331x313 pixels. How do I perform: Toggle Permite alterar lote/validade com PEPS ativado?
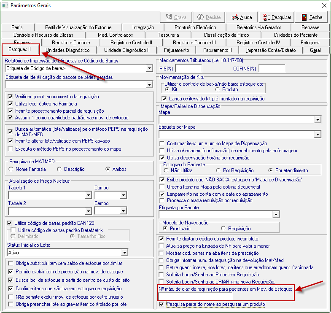tap(10, 141)
